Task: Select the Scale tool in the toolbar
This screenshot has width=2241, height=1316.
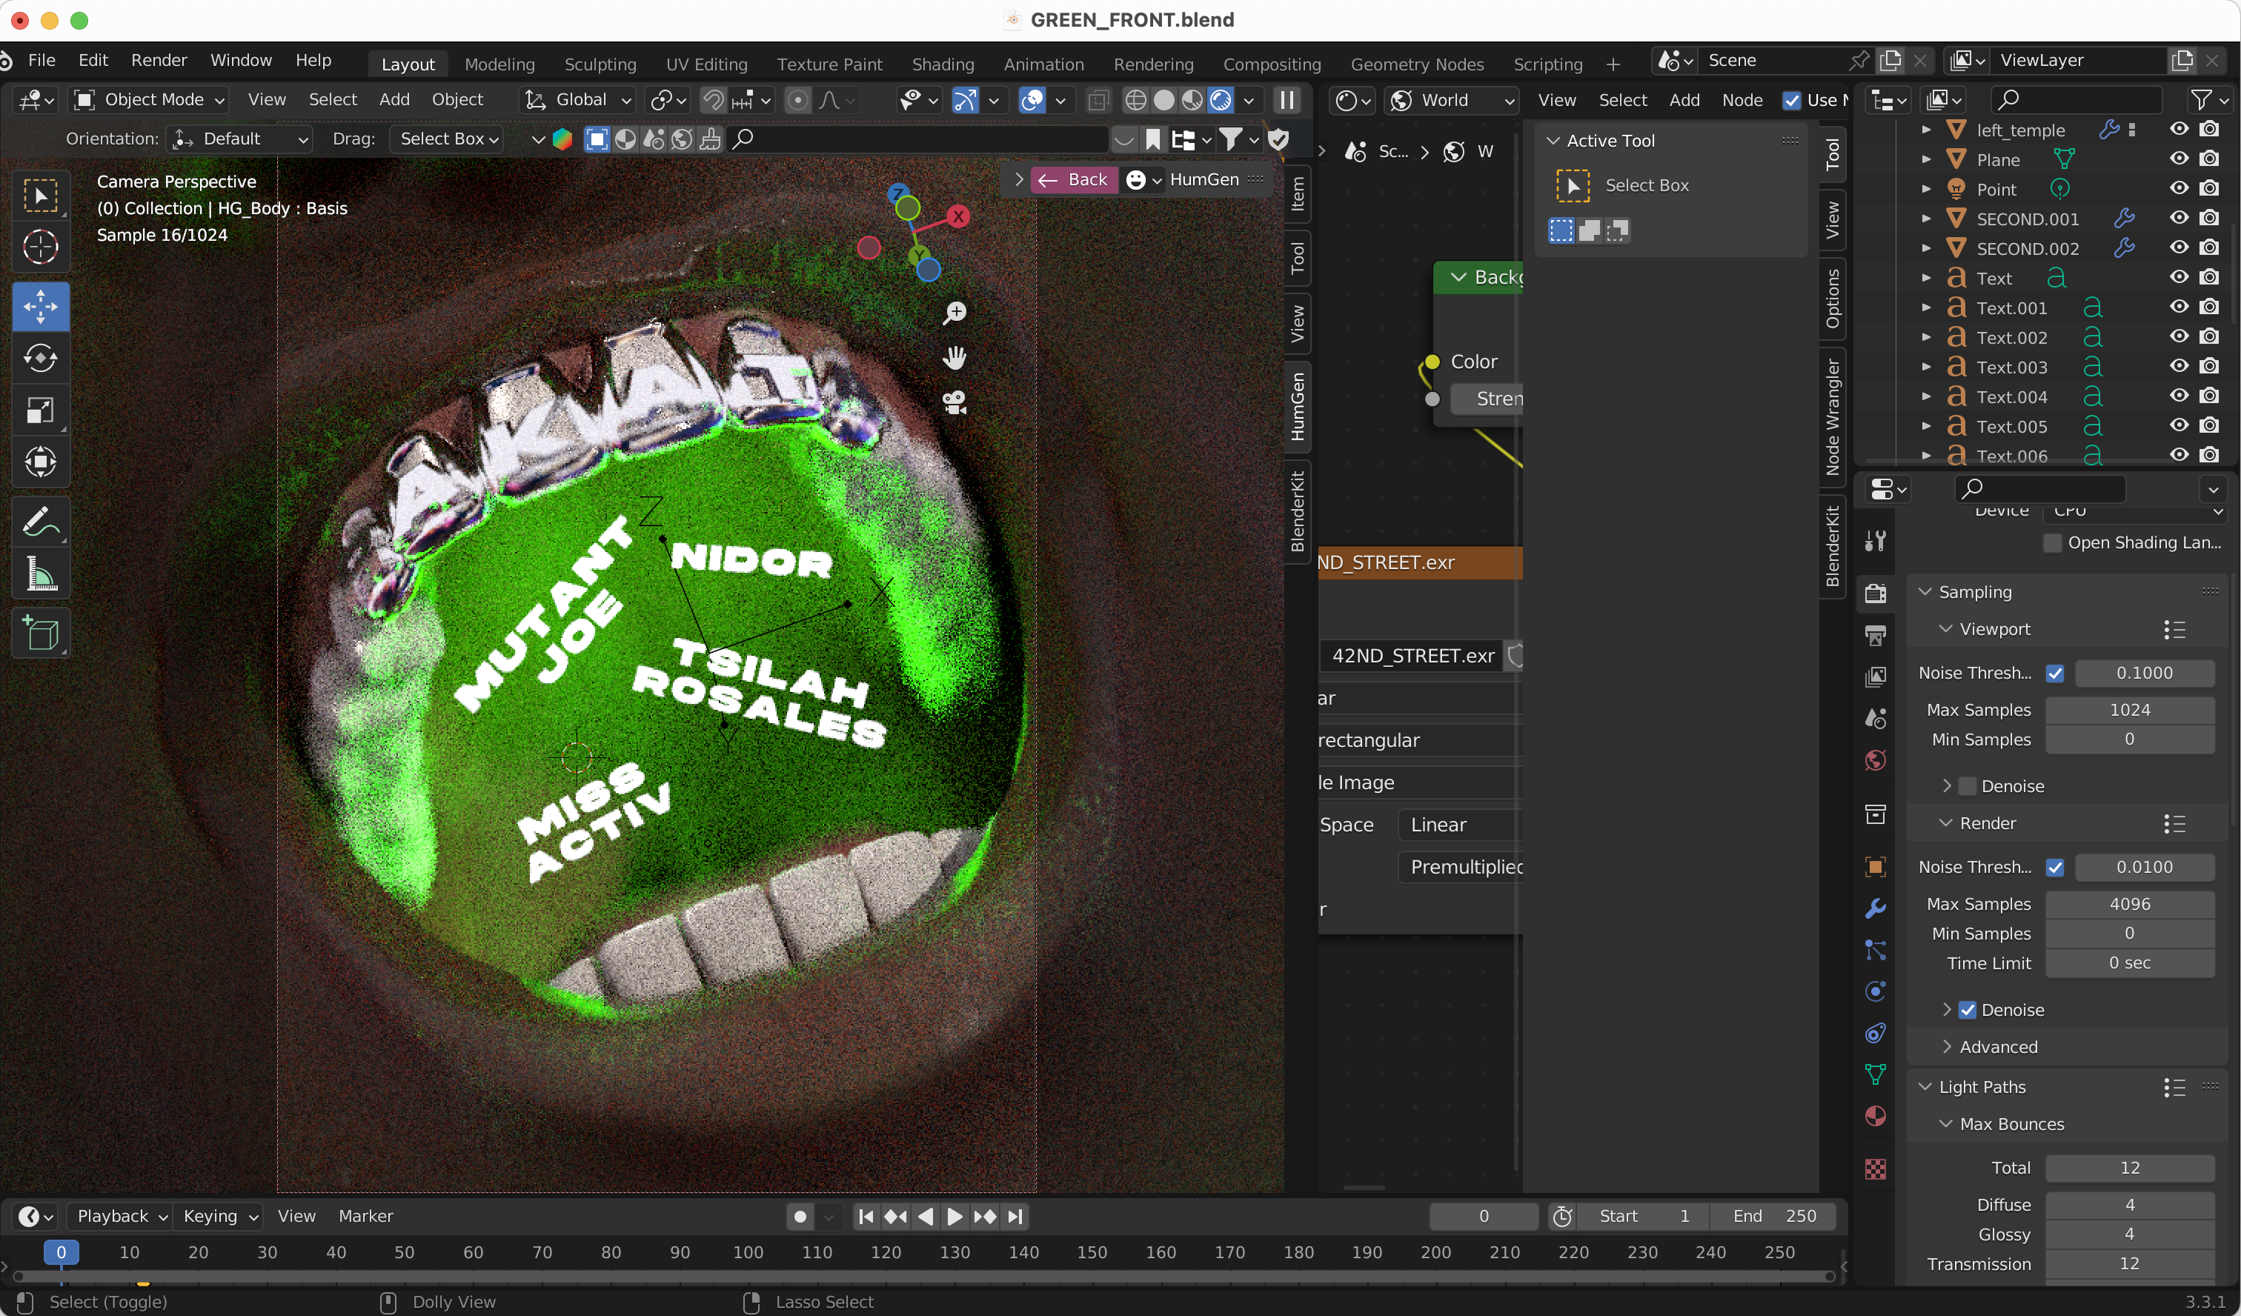Action: 40,410
